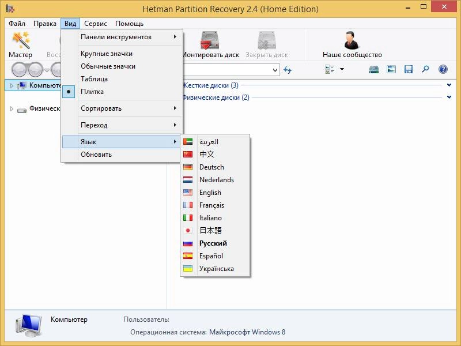Click Майкрософт Windows 8 status text
Image resolution: width=461 pixels, height=346 pixels.
[247, 332]
